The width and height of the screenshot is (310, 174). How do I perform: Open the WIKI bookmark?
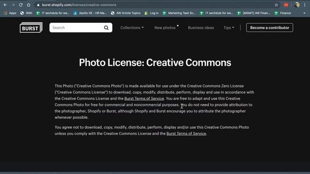[x=26, y=13]
